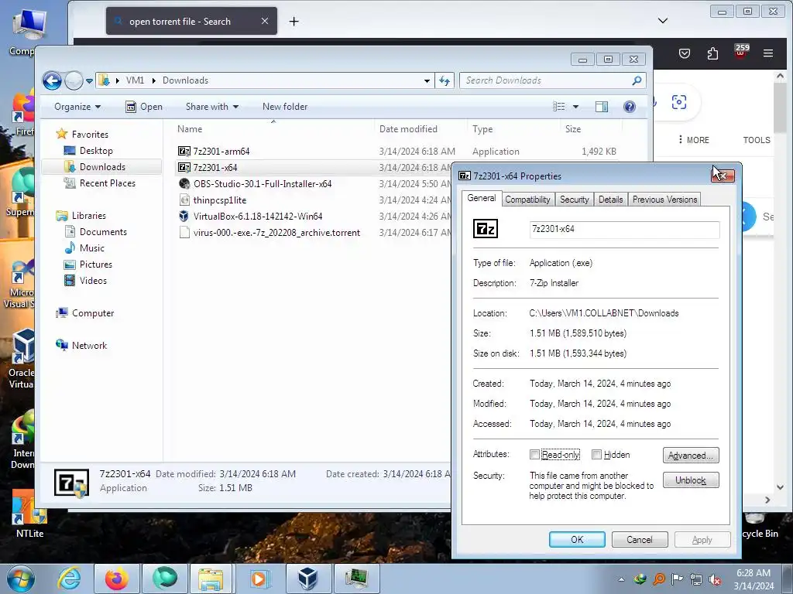The height and width of the screenshot is (594, 793).
Task: Open Firefox list all tabs chevron
Action: (x=663, y=21)
